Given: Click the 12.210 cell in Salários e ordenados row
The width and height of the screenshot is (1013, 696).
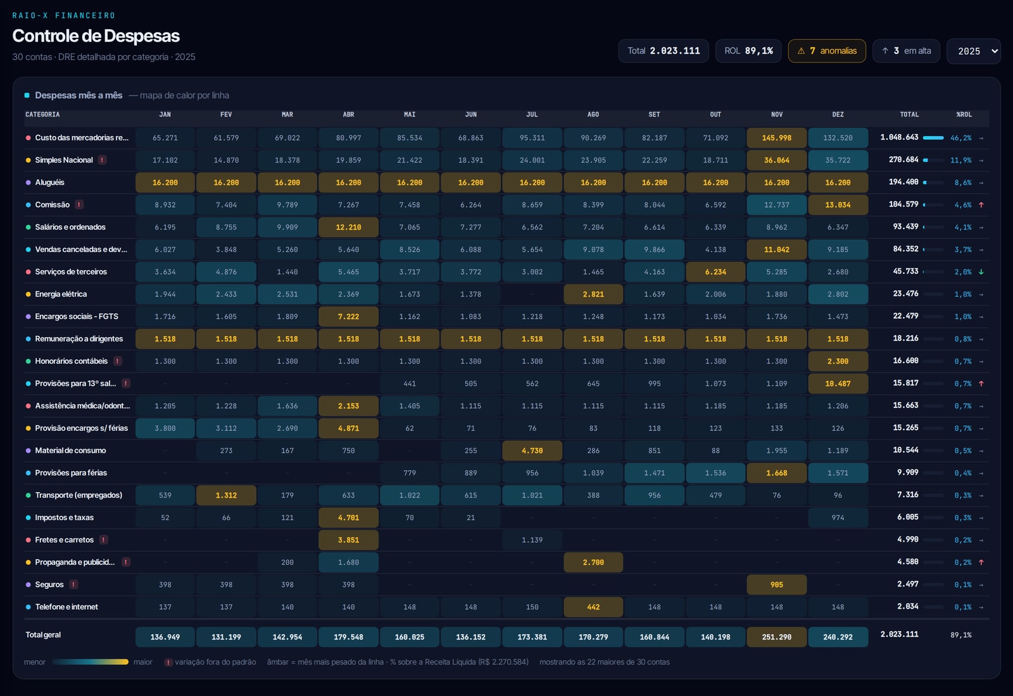Looking at the screenshot, I should coord(348,227).
